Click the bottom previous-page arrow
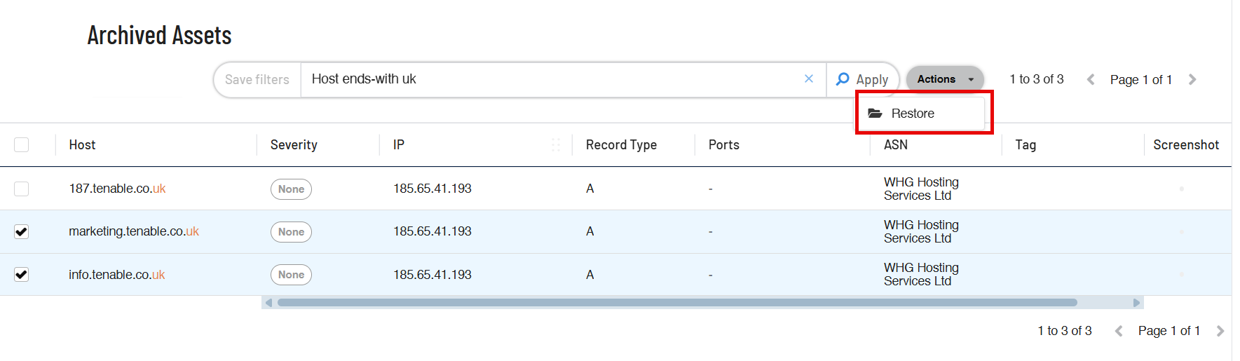The width and height of the screenshot is (1240, 361). [1119, 331]
